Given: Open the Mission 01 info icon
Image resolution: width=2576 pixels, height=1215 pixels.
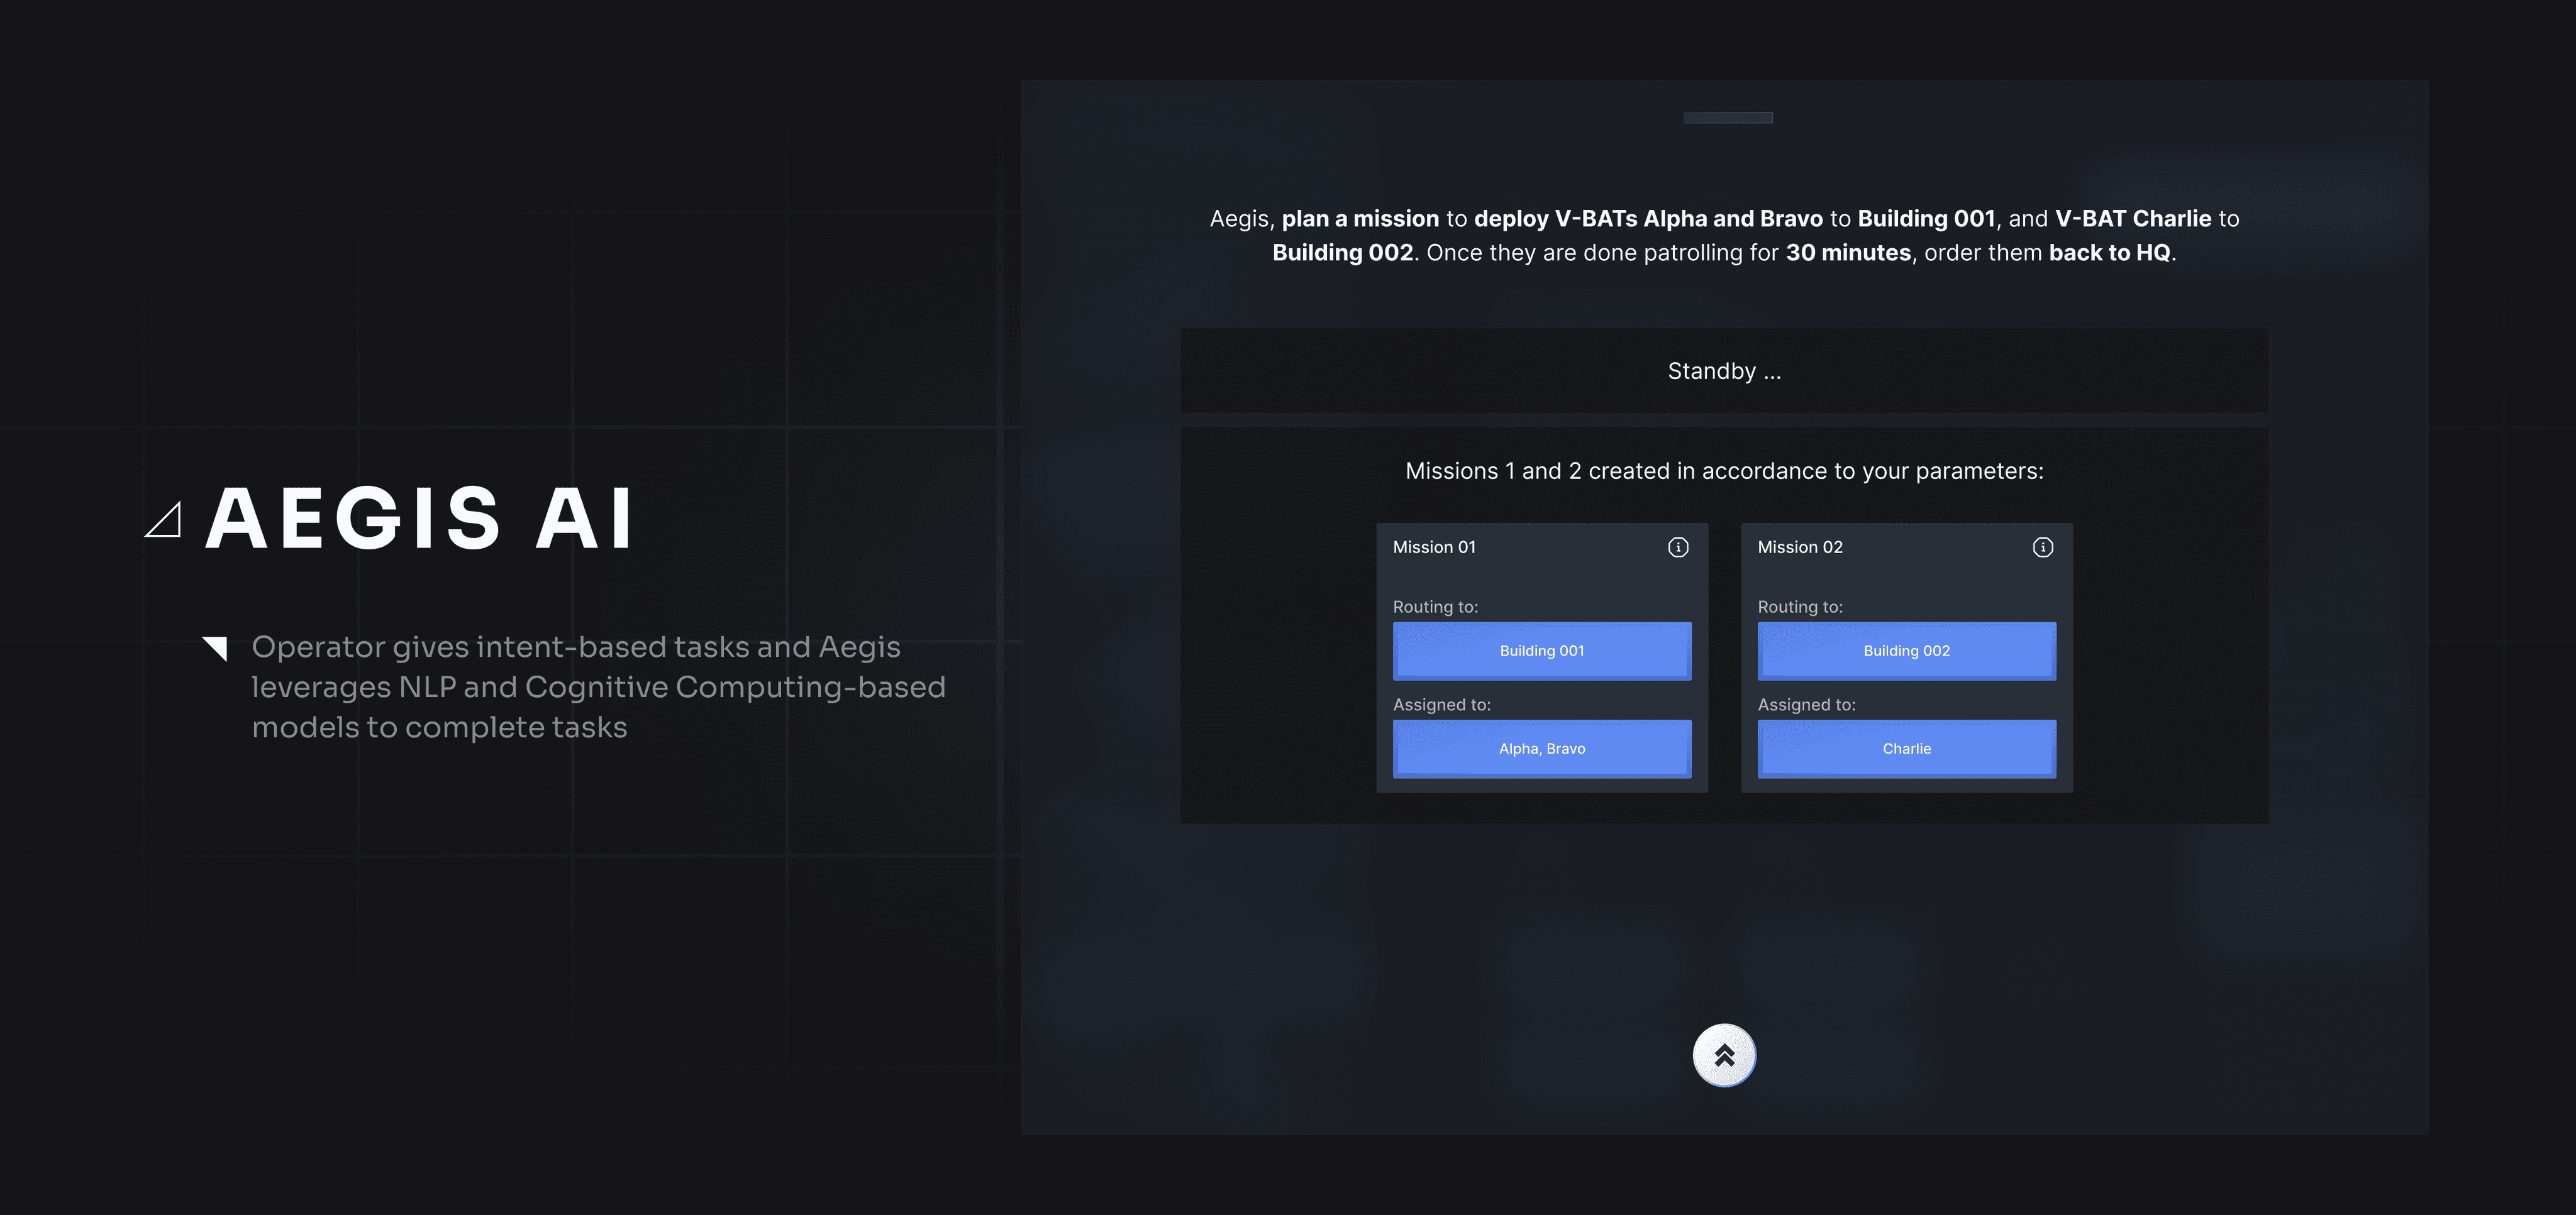Looking at the screenshot, I should tap(1678, 547).
